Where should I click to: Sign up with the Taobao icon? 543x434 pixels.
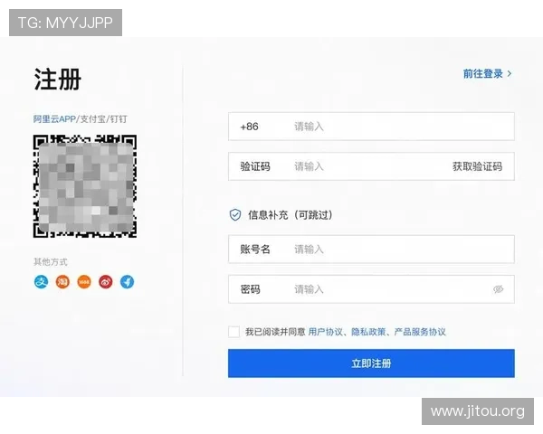pyautogui.click(x=62, y=282)
